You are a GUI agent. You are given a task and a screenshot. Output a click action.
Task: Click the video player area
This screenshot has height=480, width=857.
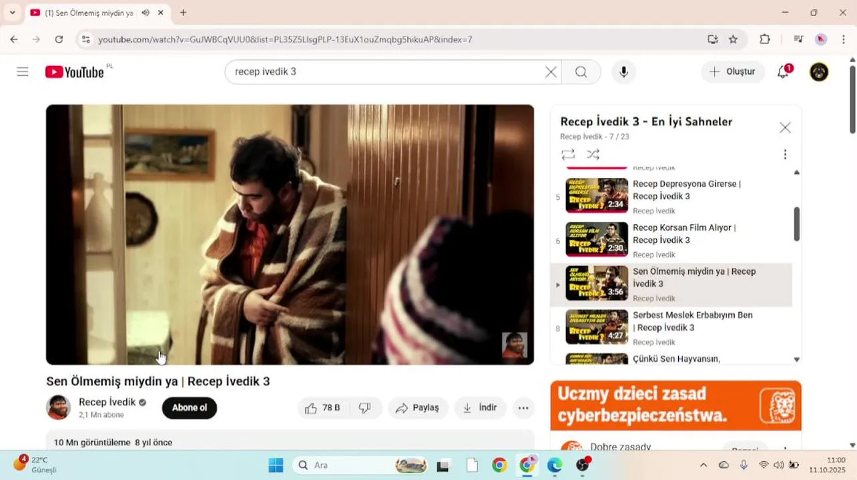pos(290,235)
